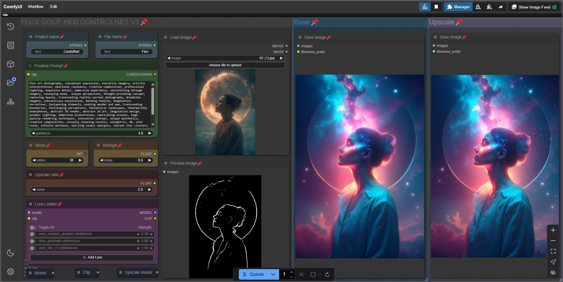563x282 pixels.
Task: Collapse the Lora Loader node
Action: (31, 204)
